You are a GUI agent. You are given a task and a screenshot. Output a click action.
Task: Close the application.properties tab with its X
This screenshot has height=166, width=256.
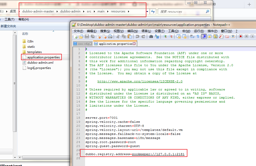[134, 44]
